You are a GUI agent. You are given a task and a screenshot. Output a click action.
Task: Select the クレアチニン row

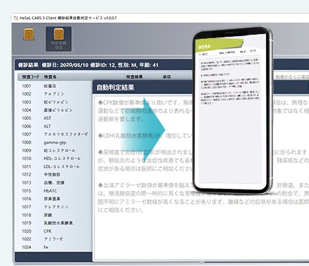tap(55, 207)
